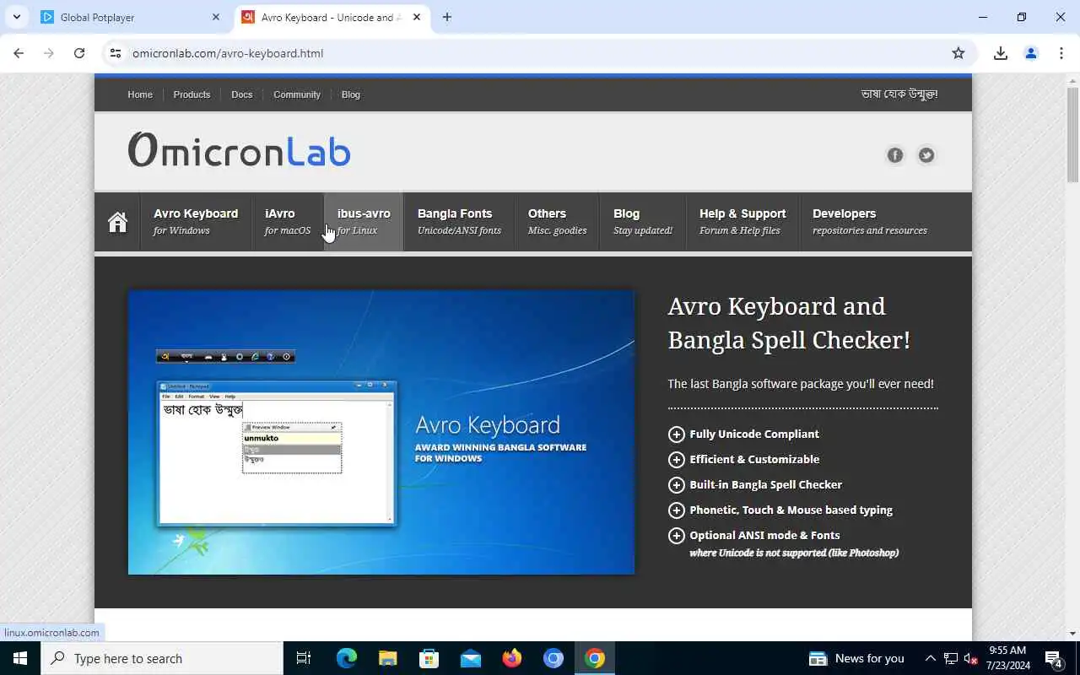Open Windows Start menu

click(20, 658)
